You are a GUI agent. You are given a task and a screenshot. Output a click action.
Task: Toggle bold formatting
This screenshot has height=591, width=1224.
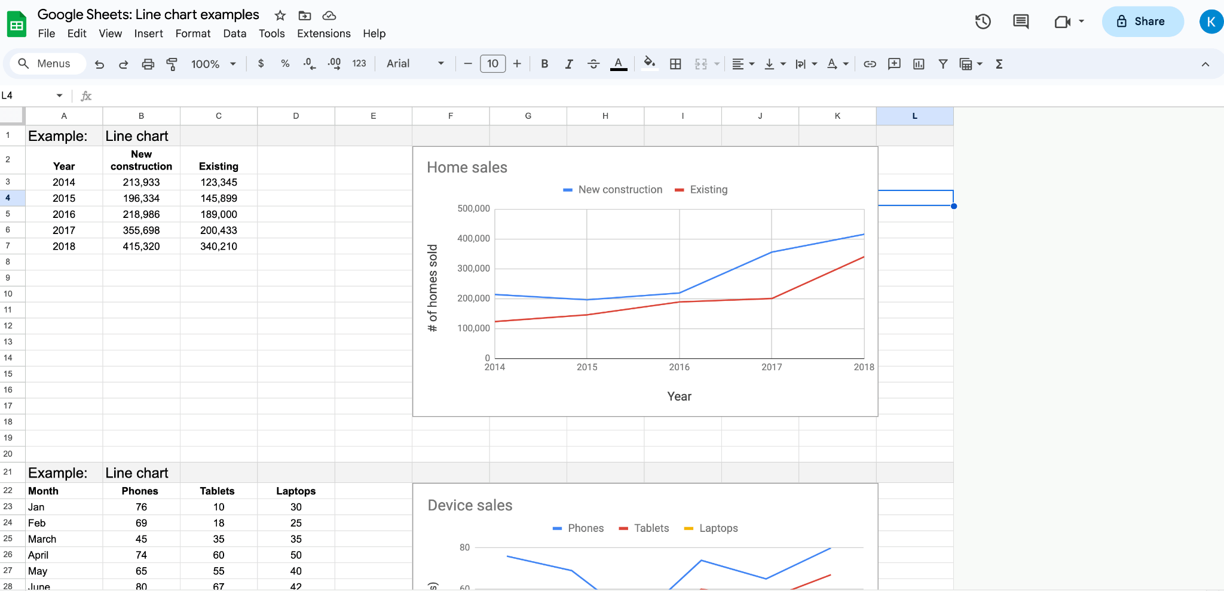click(x=544, y=63)
